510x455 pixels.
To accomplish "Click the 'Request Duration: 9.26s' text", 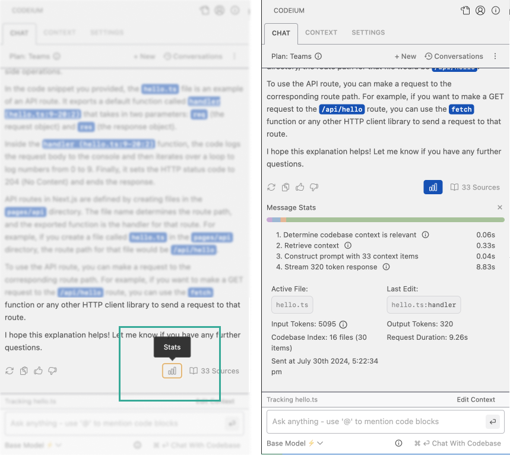I will [x=427, y=337].
